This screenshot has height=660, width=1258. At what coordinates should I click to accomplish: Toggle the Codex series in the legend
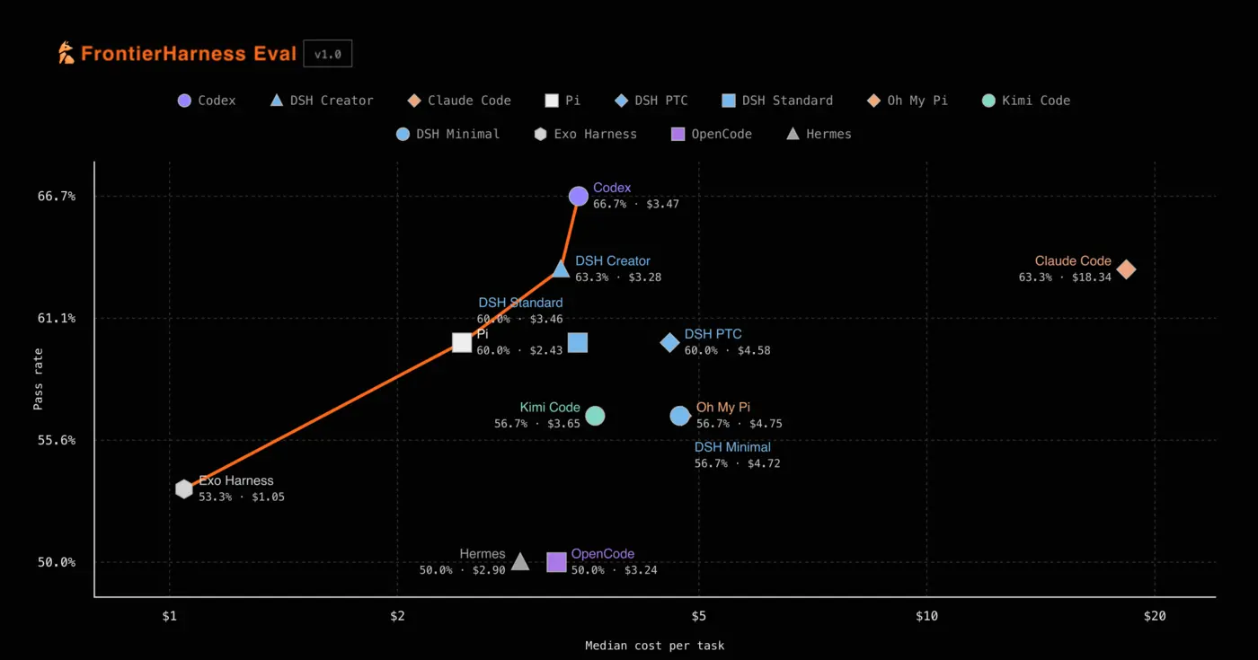tap(207, 101)
